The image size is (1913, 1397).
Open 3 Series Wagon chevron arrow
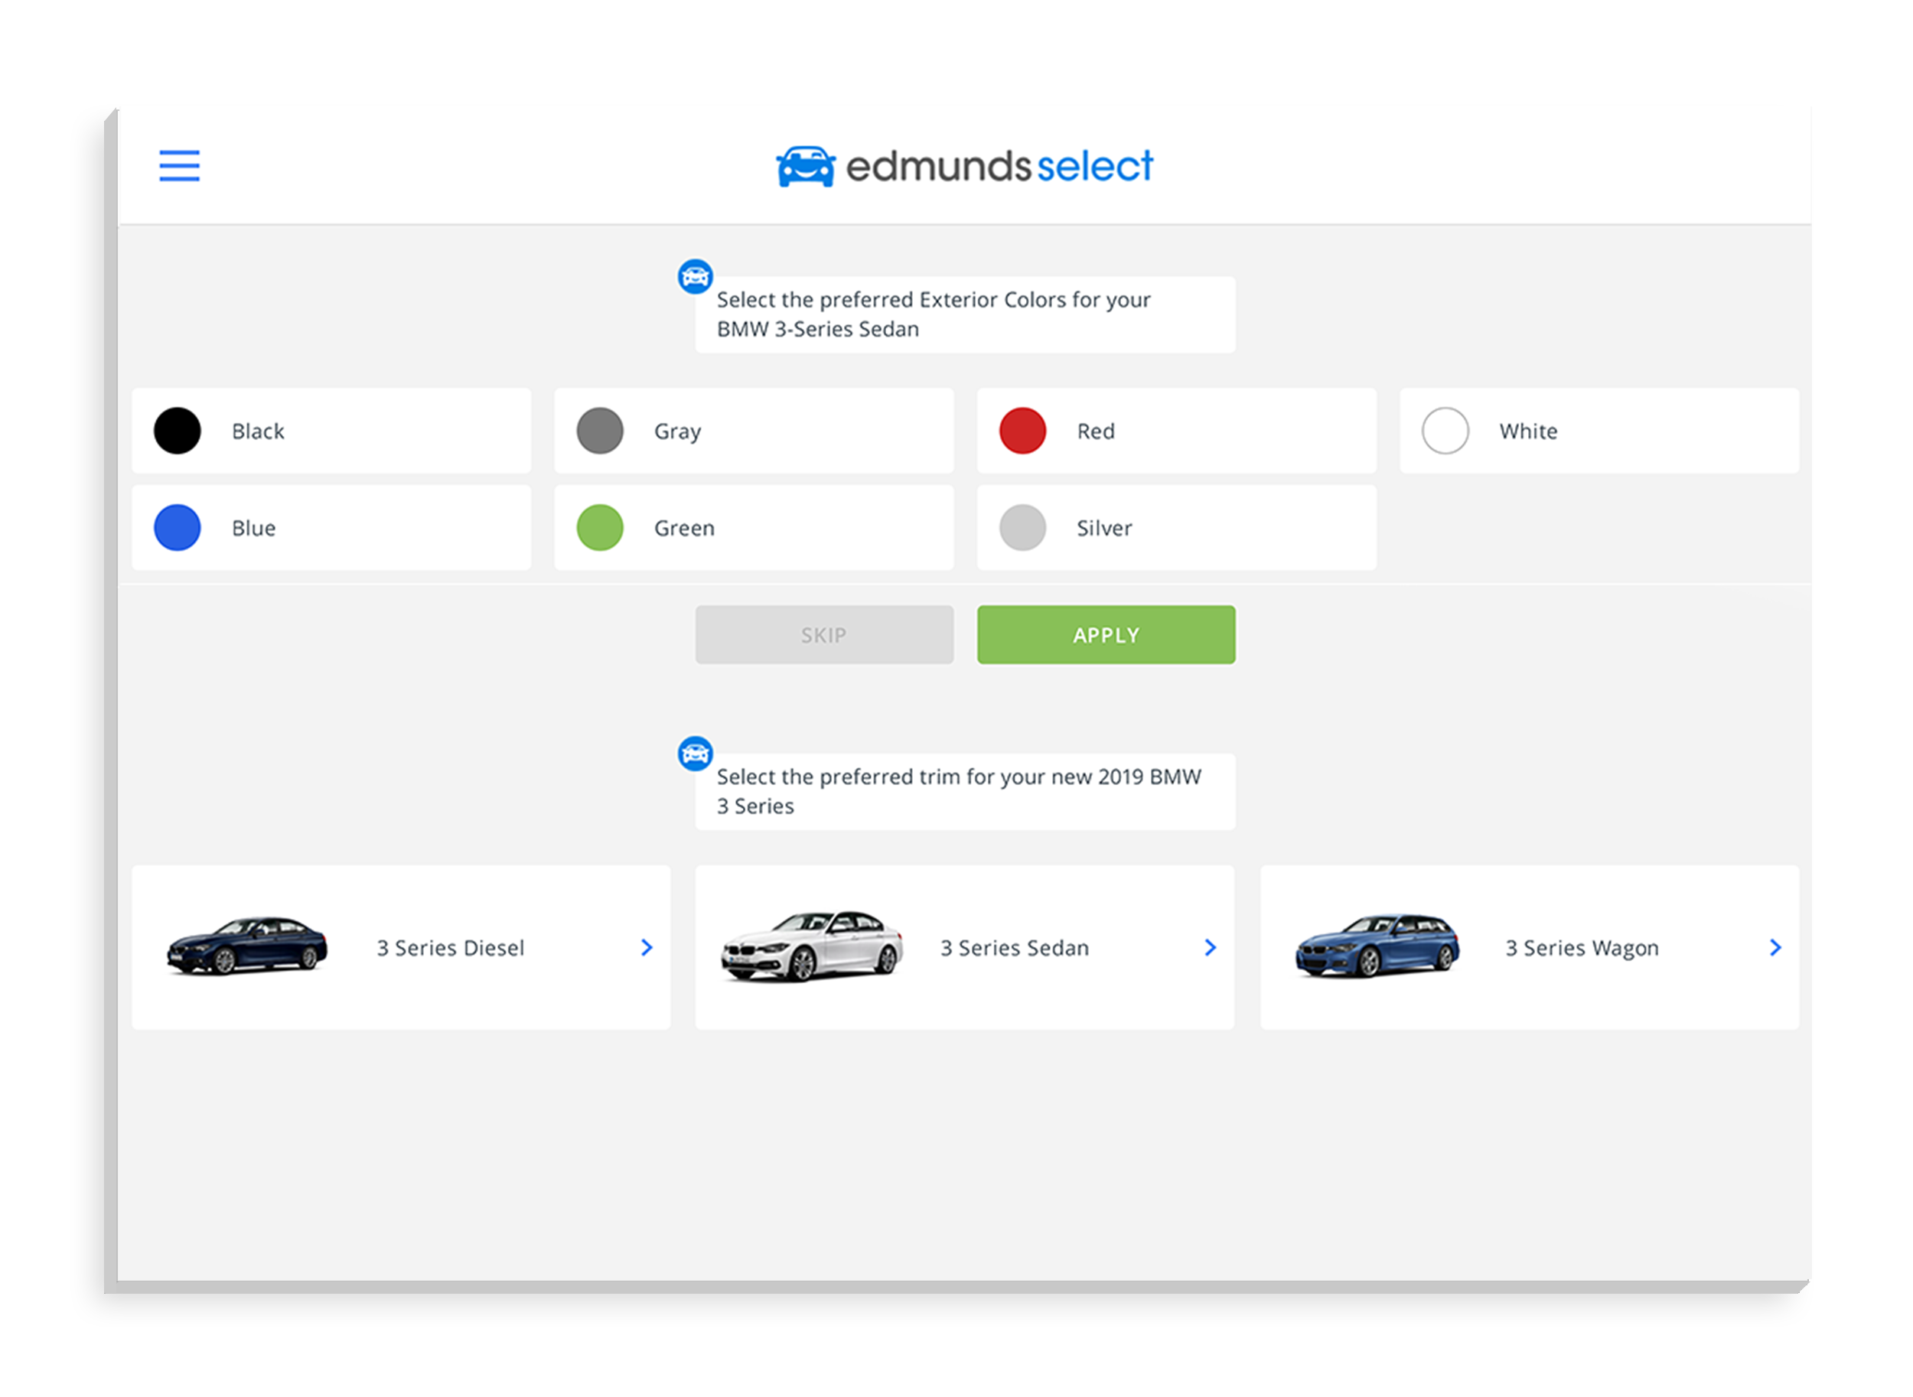1775,948
